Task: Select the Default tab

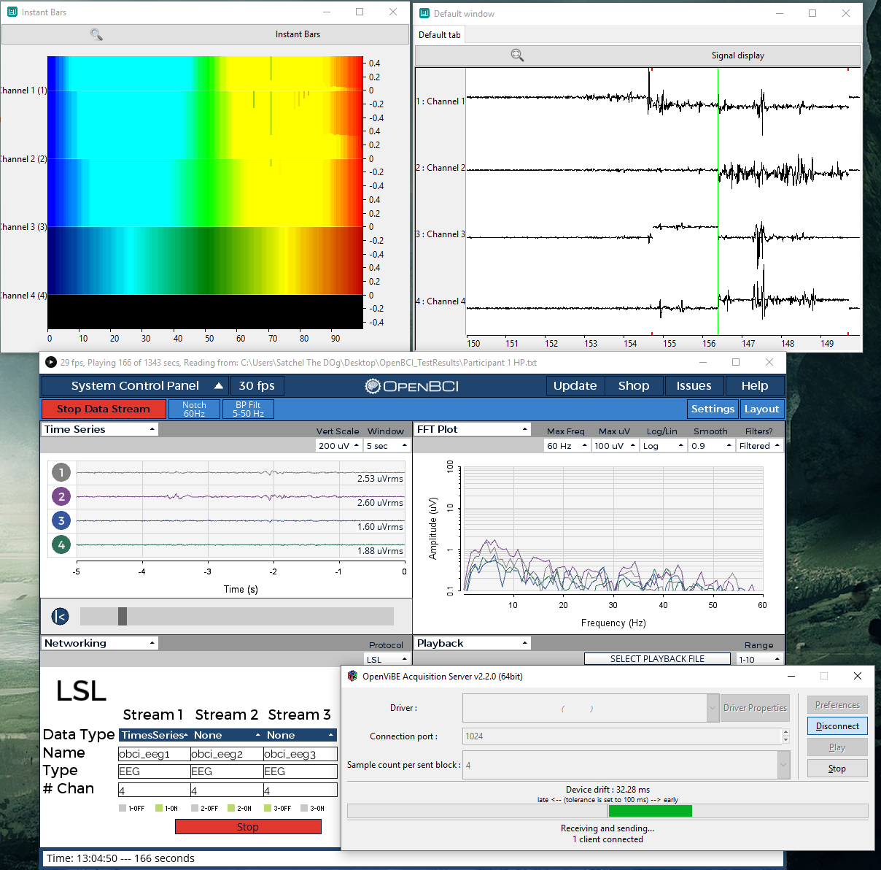Action: pyautogui.click(x=440, y=34)
